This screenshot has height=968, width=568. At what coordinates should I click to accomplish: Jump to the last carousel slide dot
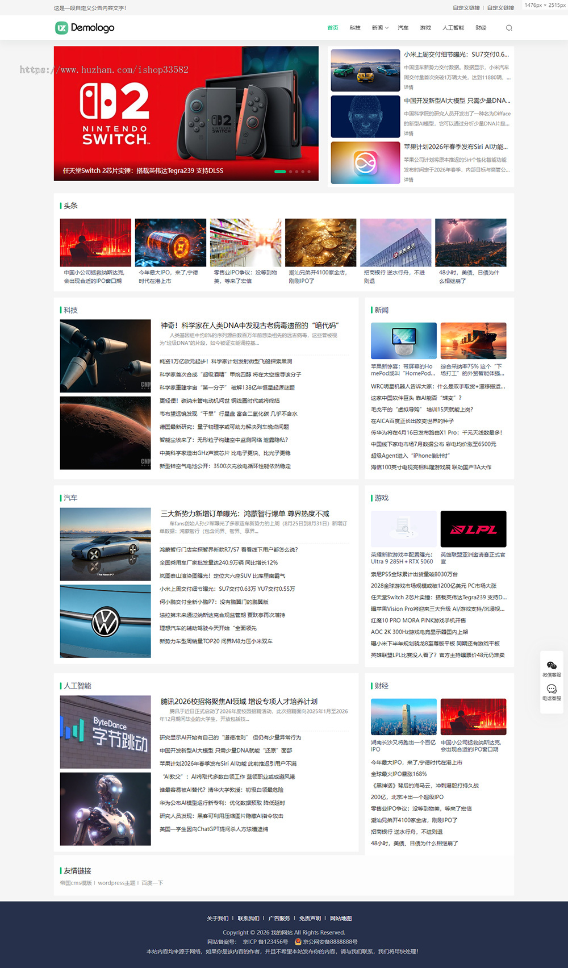pyautogui.click(x=309, y=171)
